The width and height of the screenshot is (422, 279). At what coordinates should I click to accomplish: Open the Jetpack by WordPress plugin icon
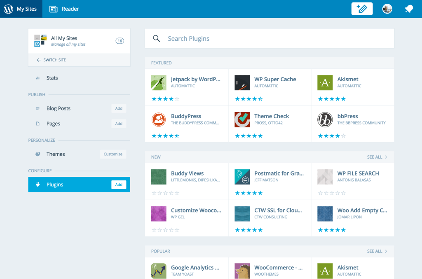point(159,82)
